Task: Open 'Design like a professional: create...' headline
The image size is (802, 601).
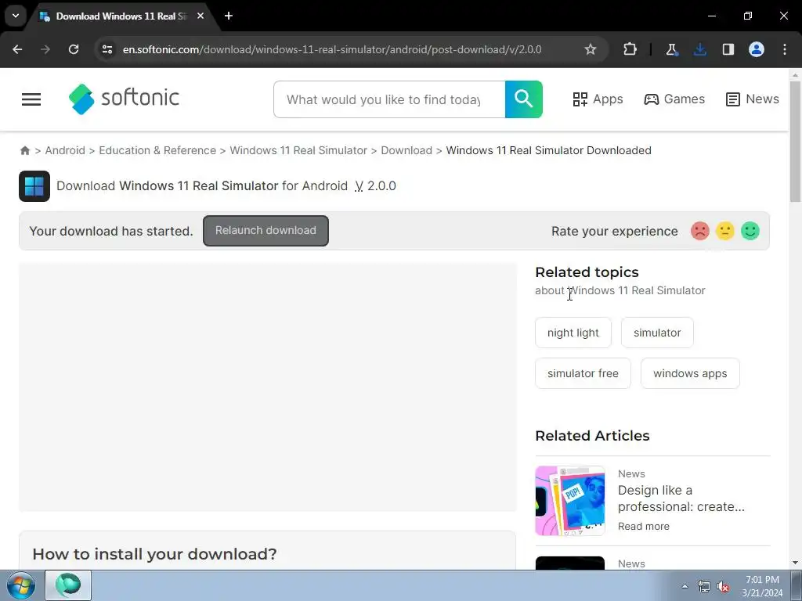Action: [681, 498]
